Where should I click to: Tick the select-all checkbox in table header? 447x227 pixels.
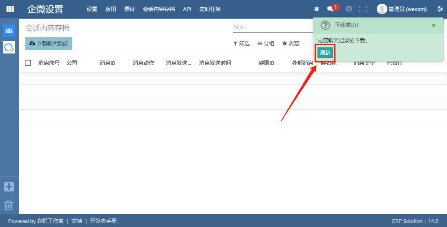[x=28, y=63]
